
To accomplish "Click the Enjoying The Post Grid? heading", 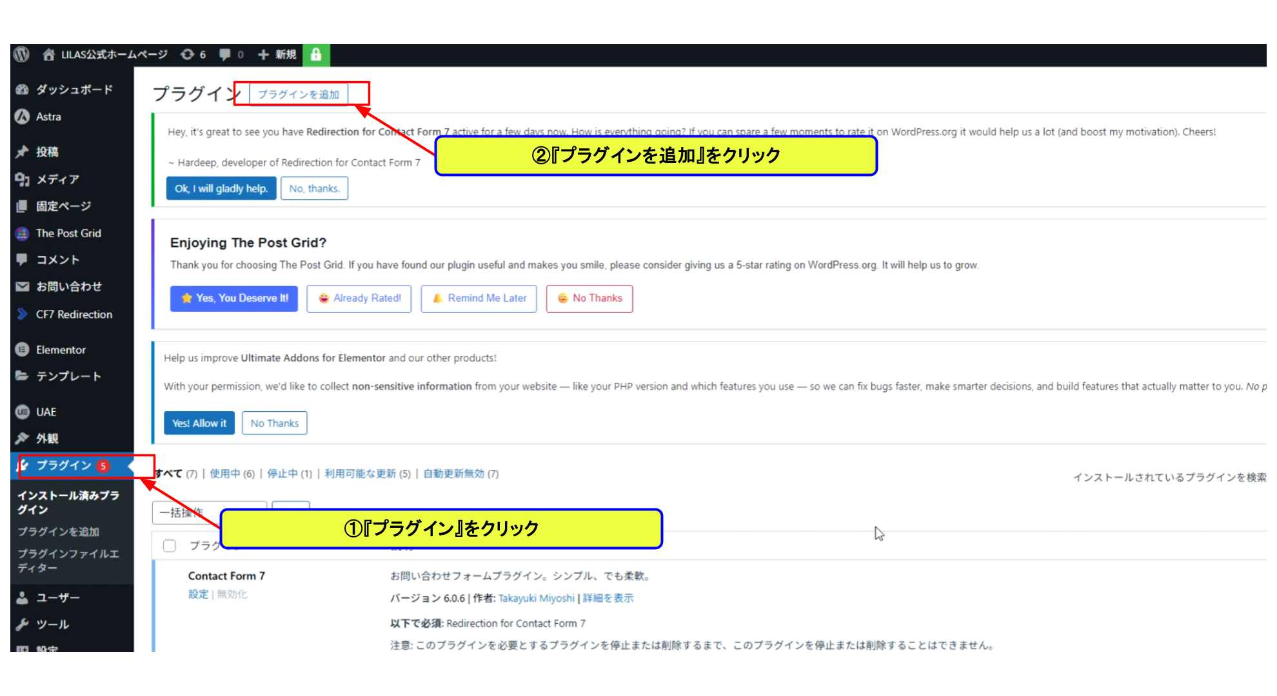I will [248, 243].
